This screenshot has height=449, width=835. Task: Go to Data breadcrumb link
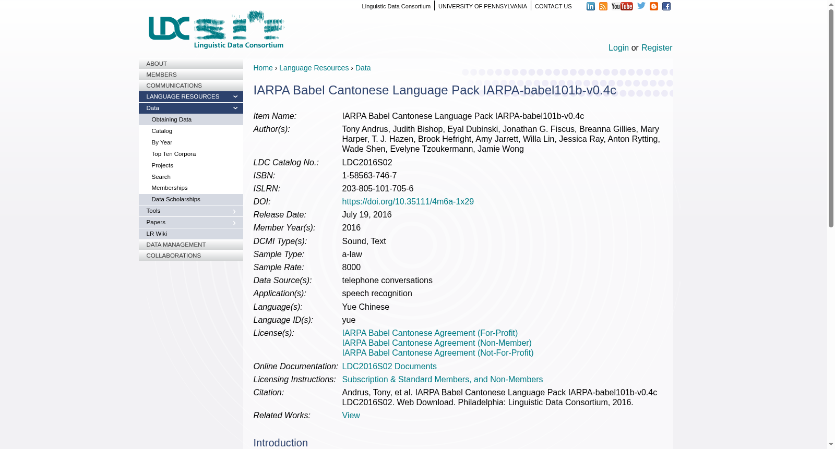[363, 68]
